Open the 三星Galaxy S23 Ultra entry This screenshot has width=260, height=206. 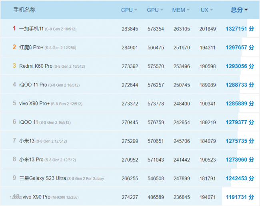43,178
